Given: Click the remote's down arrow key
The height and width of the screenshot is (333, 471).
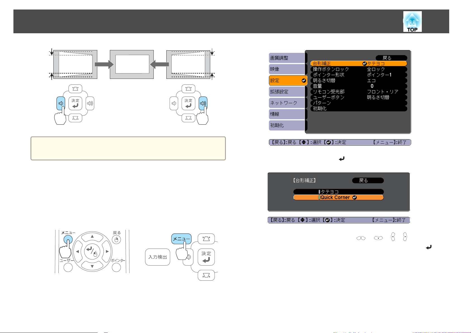Looking at the screenshot, I should click(92, 266).
